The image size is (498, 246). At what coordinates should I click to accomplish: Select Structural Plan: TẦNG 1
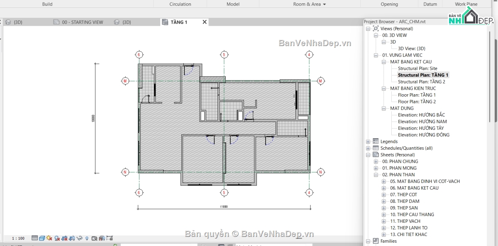(423, 75)
